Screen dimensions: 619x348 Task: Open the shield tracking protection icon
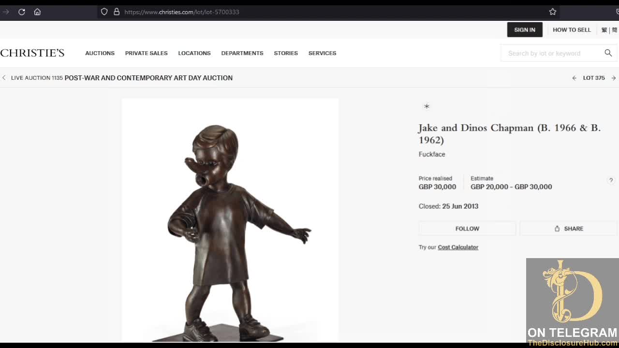click(x=104, y=12)
